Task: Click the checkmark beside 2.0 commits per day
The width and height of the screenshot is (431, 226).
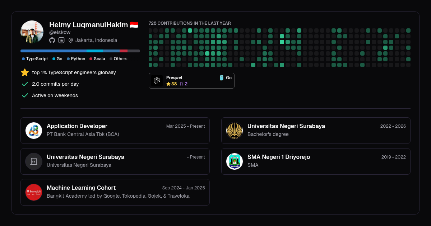Action: (25, 84)
